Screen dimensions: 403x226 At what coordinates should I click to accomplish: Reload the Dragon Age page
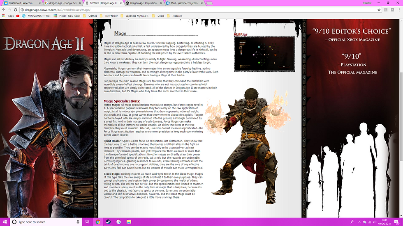click(x=16, y=10)
